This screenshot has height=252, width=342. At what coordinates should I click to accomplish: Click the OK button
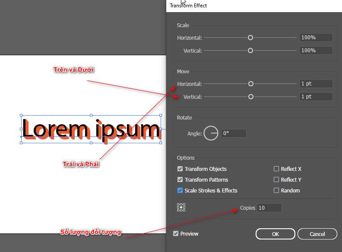coord(275,234)
